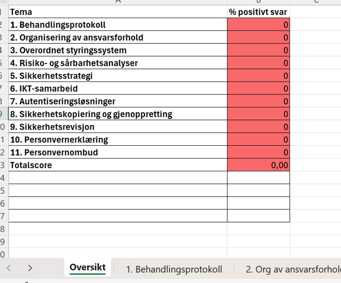This screenshot has height=283, width=341.
Task: Select the 11. Personvernombud cell
Action: pyautogui.click(x=118, y=152)
